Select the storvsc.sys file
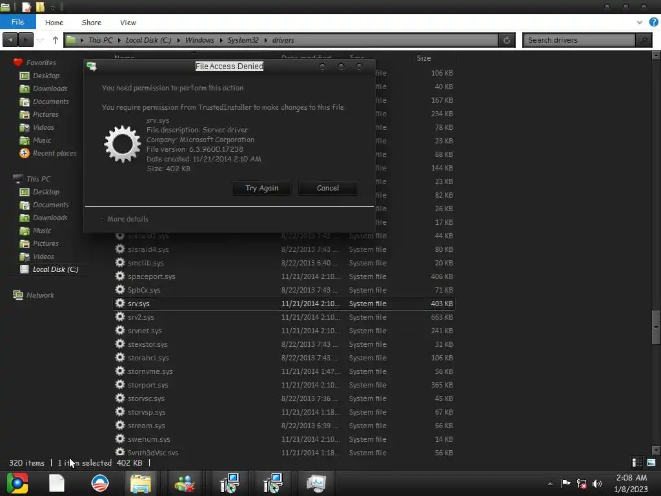 146,398
